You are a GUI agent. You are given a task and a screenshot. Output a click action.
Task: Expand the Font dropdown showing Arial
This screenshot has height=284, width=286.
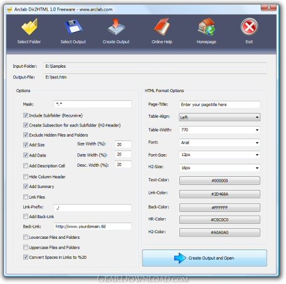pyautogui.click(x=220, y=143)
